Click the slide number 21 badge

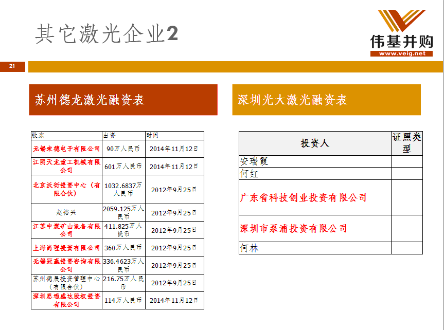click(x=12, y=66)
